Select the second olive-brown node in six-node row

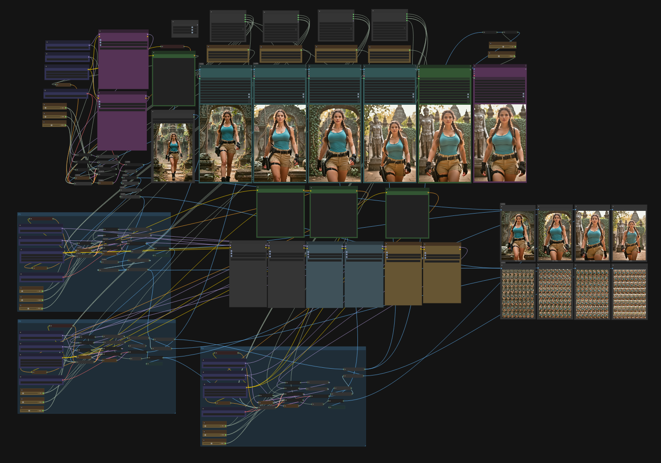click(x=442, y=273)
